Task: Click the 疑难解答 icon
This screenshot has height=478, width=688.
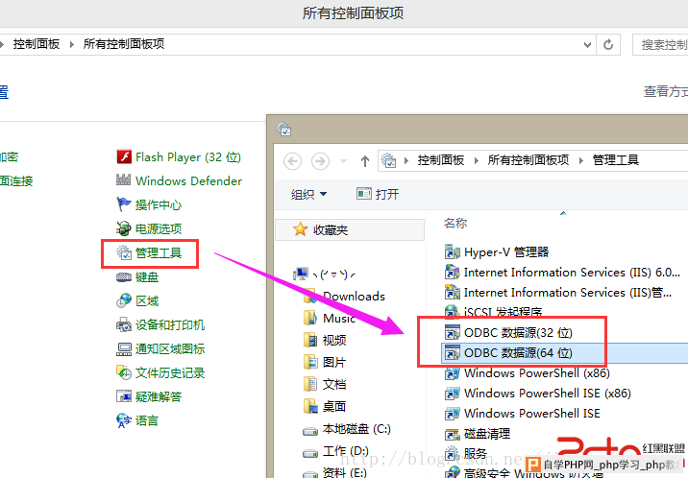Action: click(124, 396)
